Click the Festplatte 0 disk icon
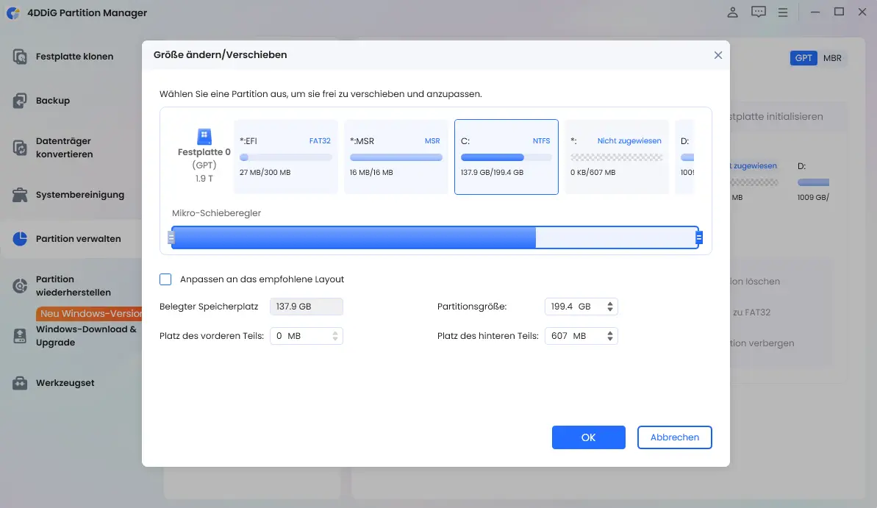Viewport: 877px width, 508px height. point(204,137)
